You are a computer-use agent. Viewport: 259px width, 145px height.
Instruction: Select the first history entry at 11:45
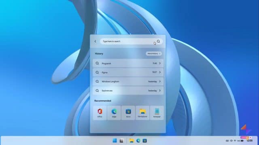point(128,63)
